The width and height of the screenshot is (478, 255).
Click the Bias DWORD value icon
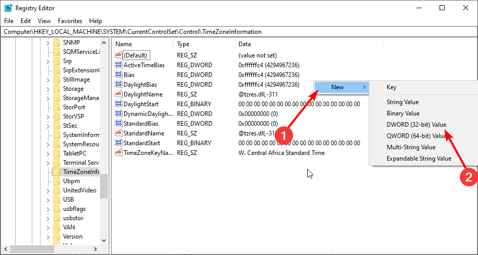coord(118,75)
